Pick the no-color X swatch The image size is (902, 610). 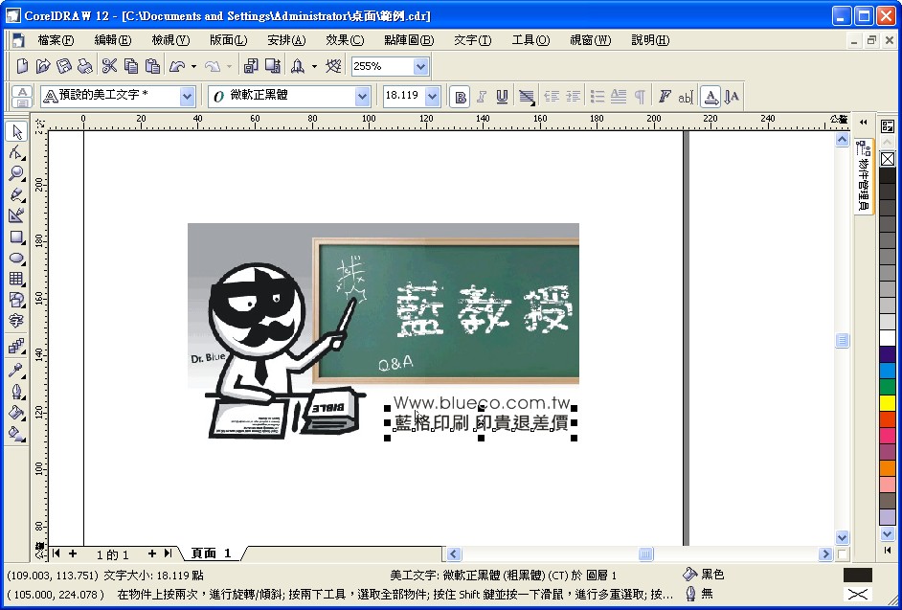point(888,159)
